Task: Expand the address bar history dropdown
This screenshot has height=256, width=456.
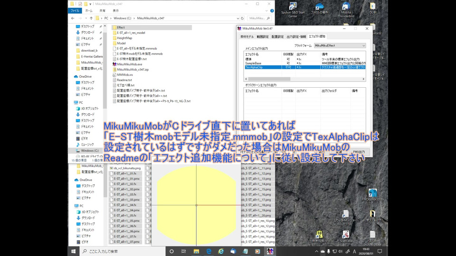Action: 238,18
